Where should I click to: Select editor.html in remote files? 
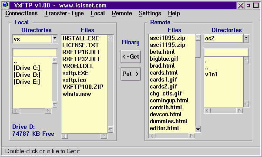[164, 128]
